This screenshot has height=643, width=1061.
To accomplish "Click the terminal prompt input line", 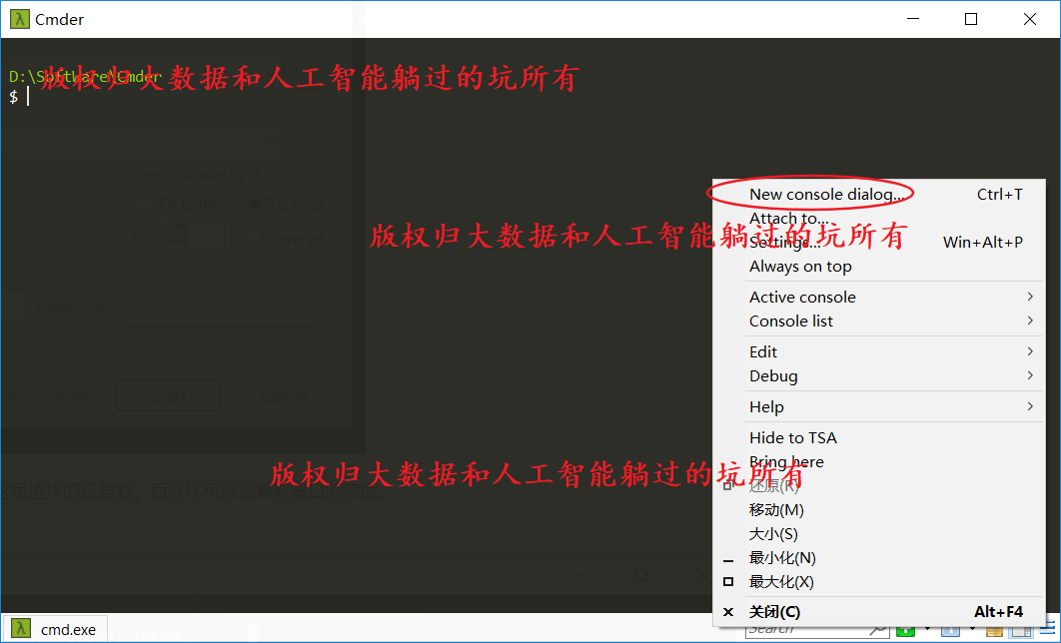I will point(20,97).
